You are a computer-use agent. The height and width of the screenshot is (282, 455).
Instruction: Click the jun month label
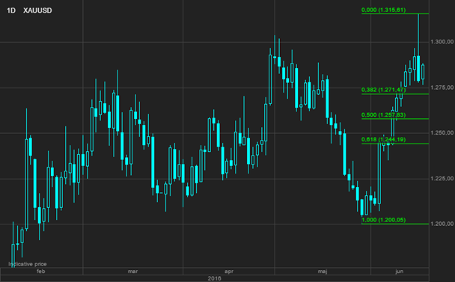click(400, 272)
